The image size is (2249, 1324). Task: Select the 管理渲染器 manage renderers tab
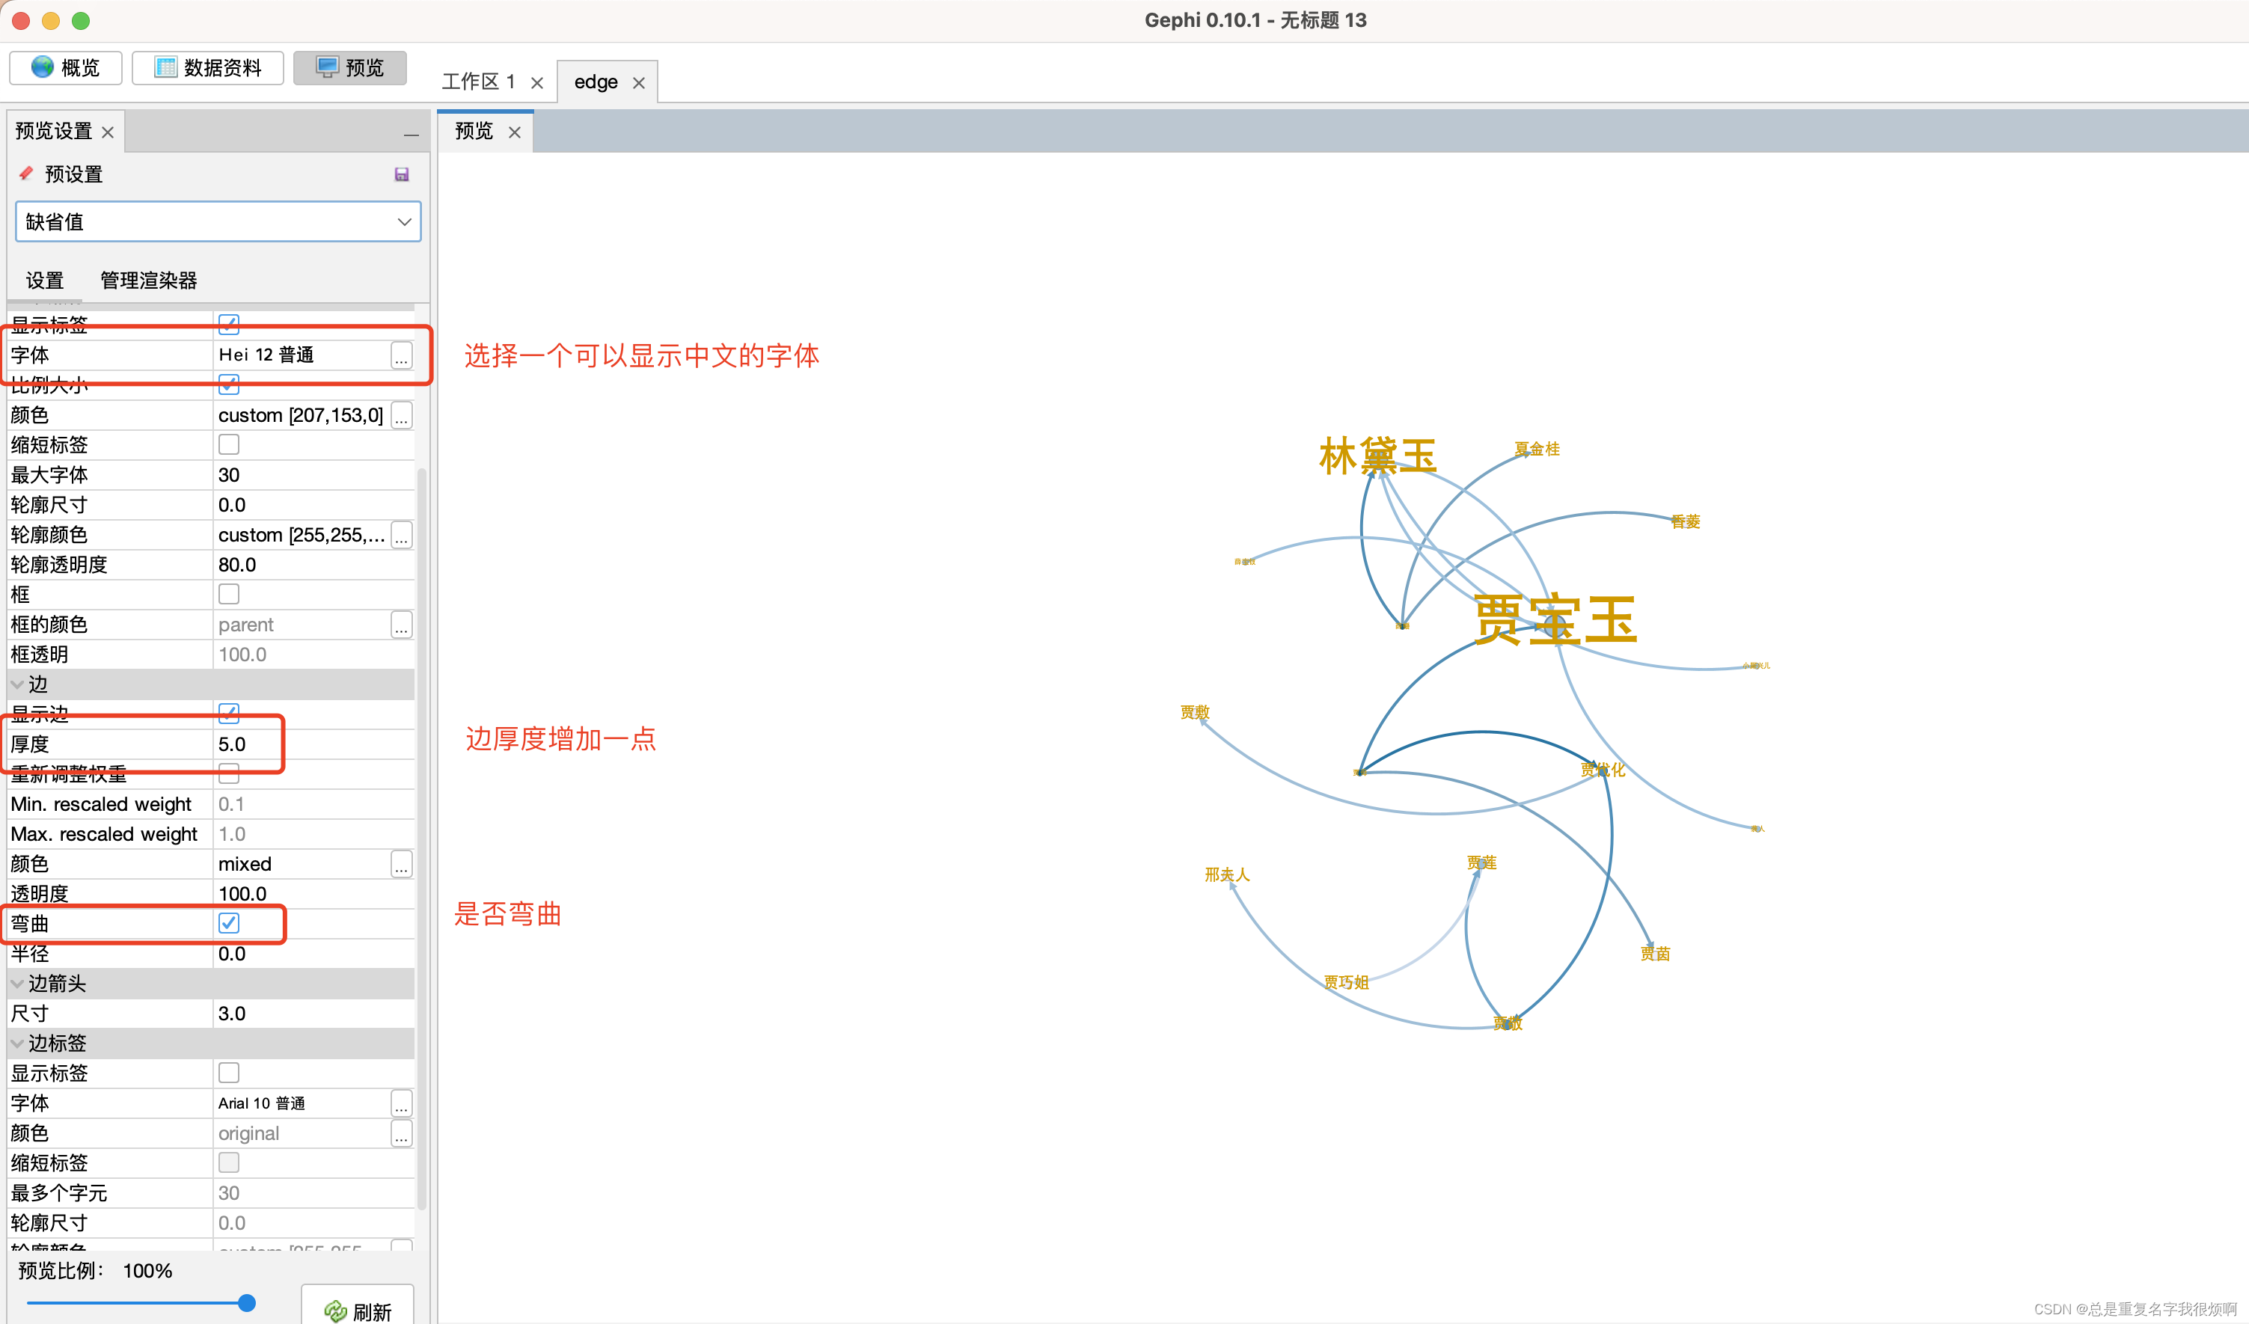click(x=149, y=281)
